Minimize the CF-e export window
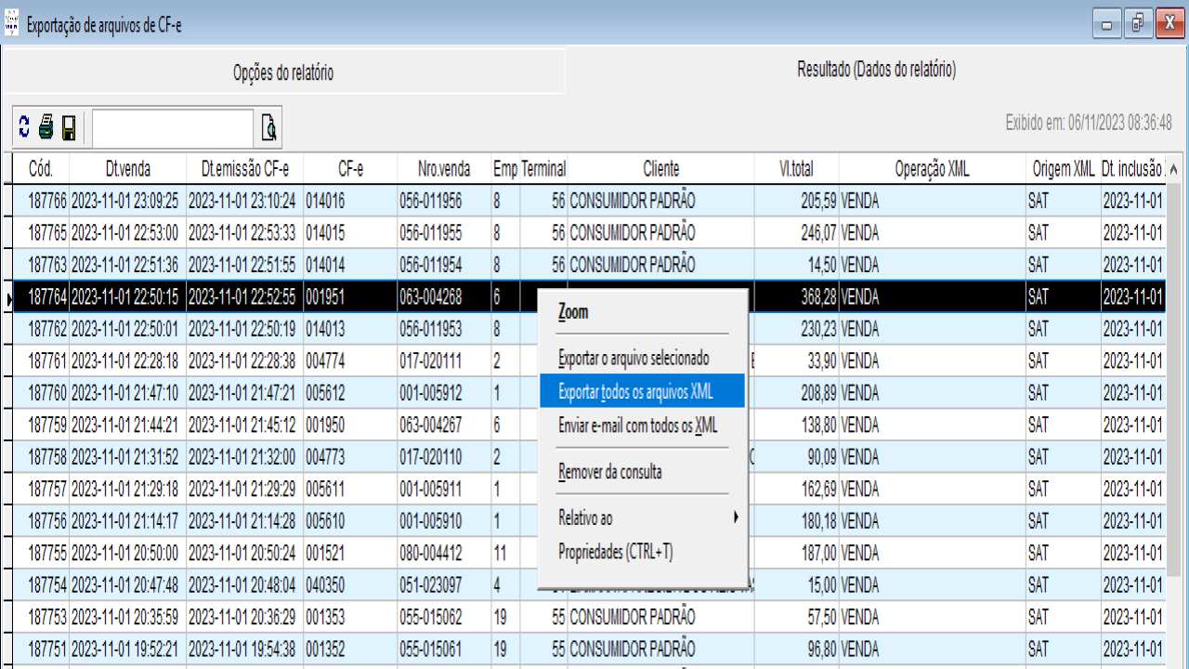1189x669 pixels. click(x=1105, y=24)
